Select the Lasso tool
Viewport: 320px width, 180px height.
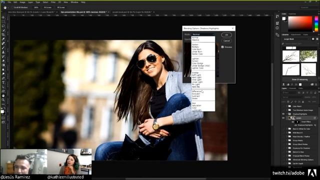click(x=3, y=26)
